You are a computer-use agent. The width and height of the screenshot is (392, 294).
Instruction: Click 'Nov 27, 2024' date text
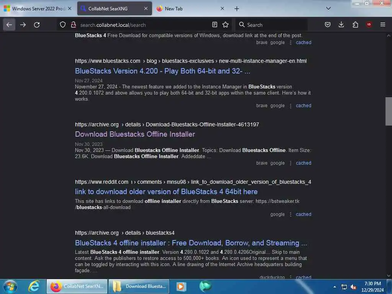tap(89, 81)
